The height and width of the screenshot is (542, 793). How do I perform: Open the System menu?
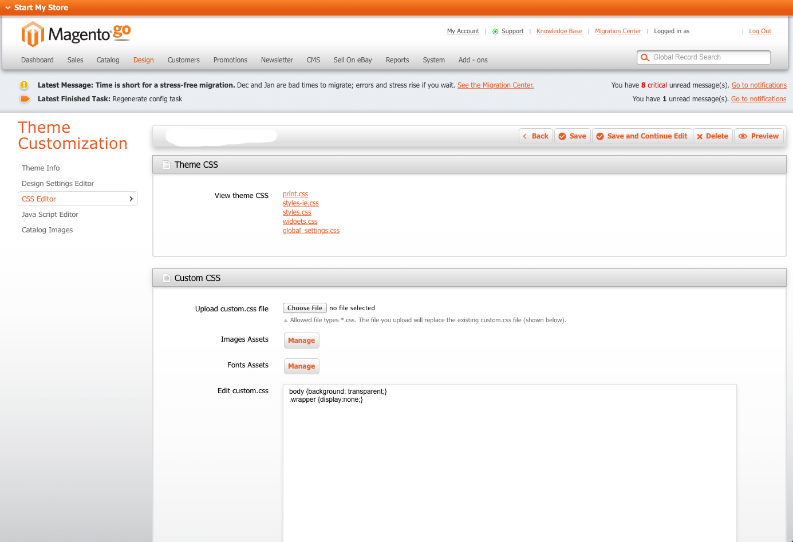[433, 60]
